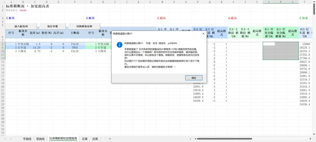Select width cell 14.25
The width and height of the screenshot is (316, 142).
coord(35,48)
